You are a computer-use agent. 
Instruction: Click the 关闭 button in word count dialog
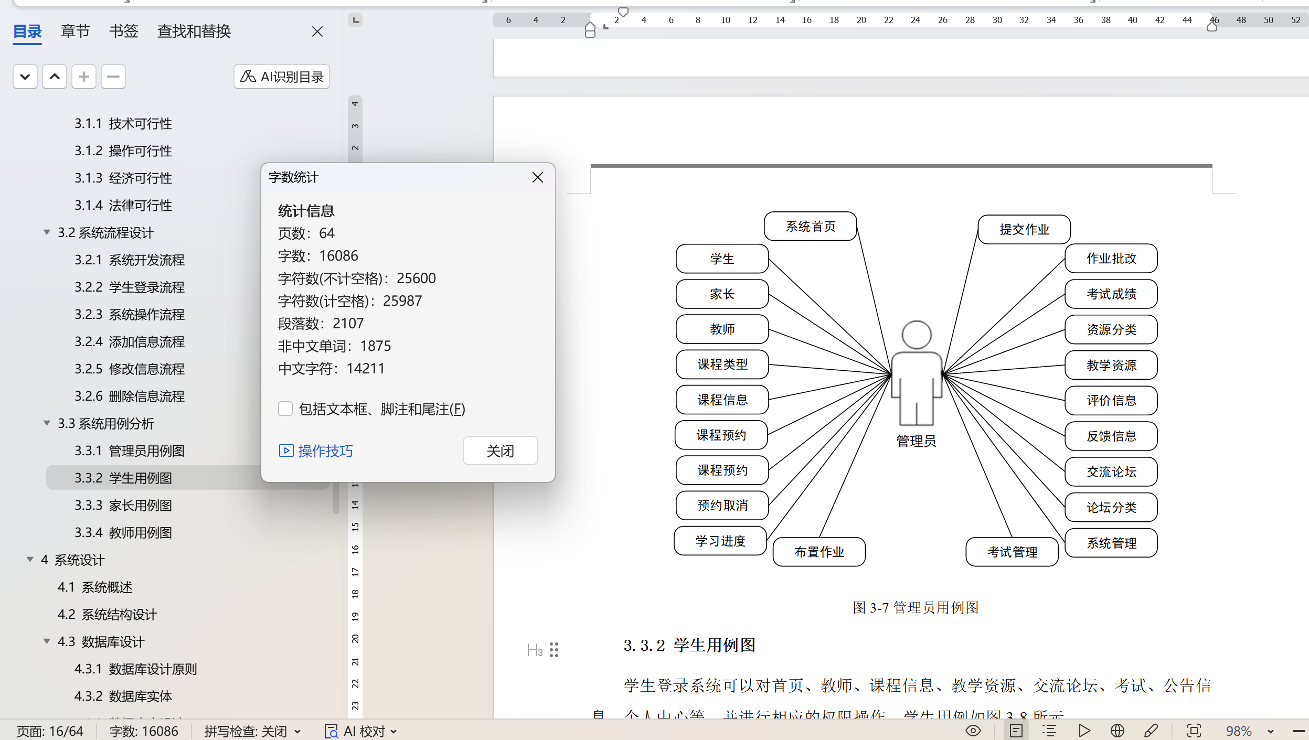[x=499, y=451]
